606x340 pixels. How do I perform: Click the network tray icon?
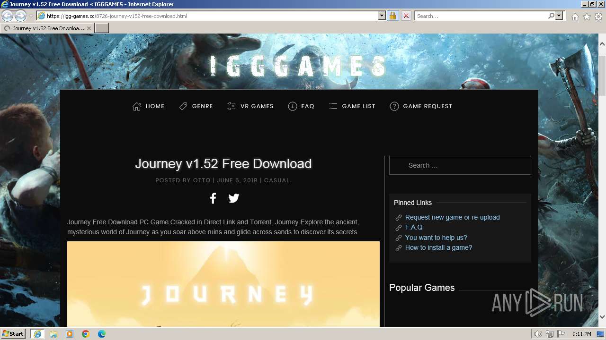[x=550, y=334]
